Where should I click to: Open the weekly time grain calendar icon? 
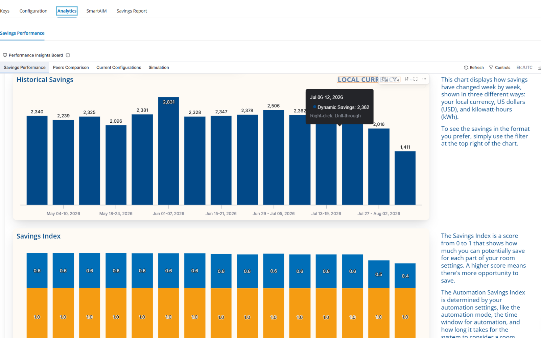coord(385,79)
